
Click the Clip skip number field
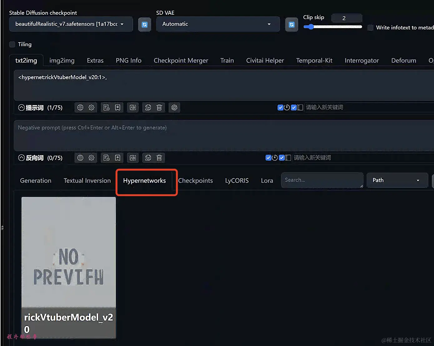point(347,18)
